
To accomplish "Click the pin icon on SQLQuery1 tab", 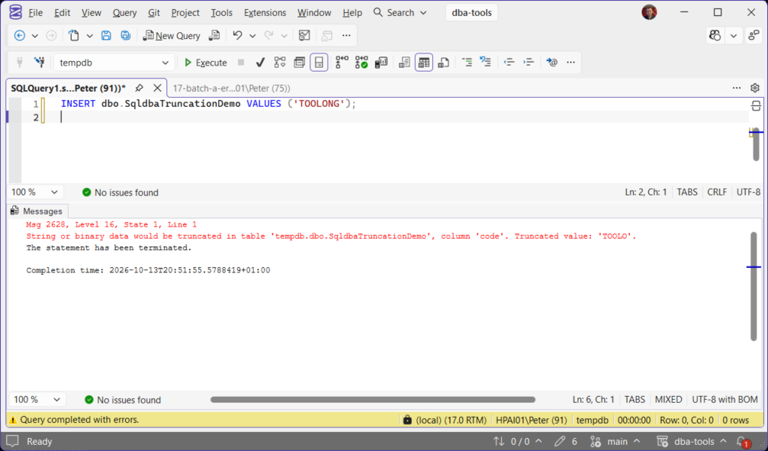I will (x=139, y=88).
